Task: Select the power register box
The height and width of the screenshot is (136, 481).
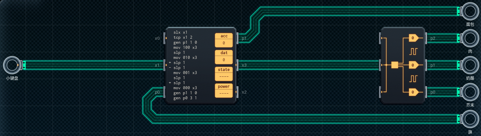Action: (224, 90)
